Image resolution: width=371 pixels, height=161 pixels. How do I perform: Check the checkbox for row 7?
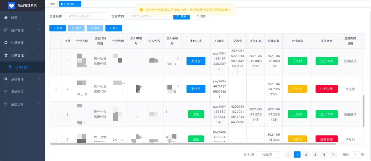click(x=55, y=89)
